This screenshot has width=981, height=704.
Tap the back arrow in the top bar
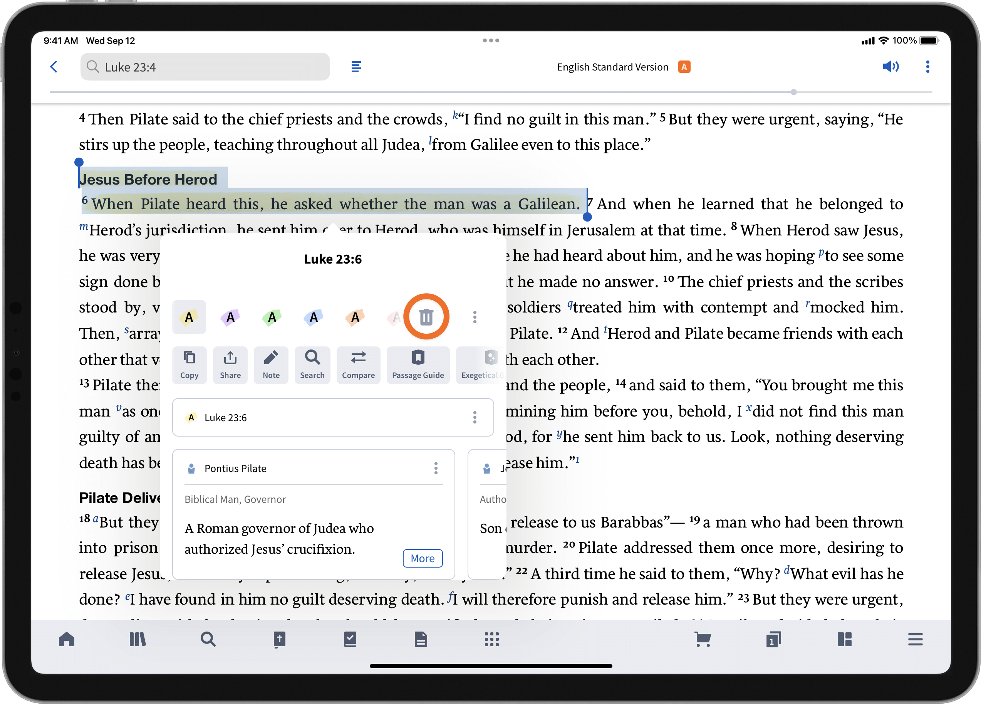[54, 67]
